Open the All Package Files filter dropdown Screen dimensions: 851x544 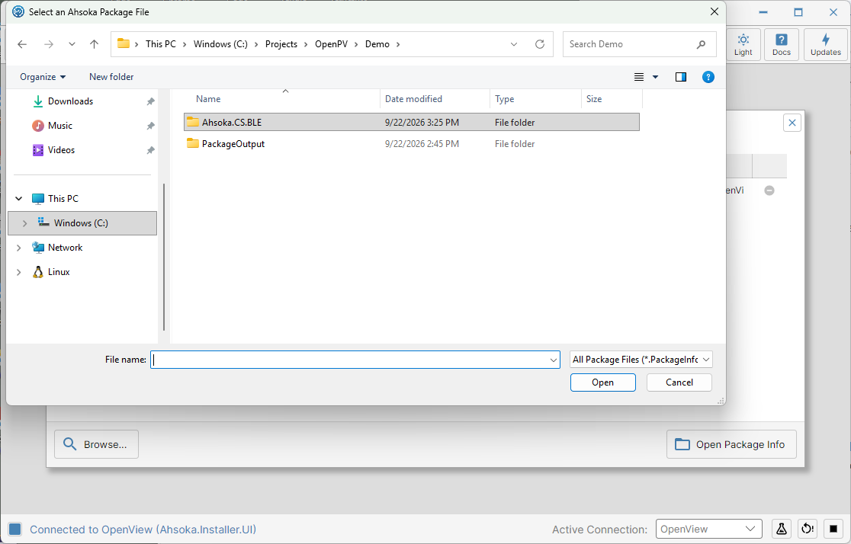coord(641,360)
